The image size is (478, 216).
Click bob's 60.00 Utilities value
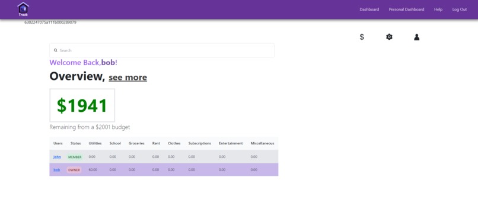click(93, 170)
